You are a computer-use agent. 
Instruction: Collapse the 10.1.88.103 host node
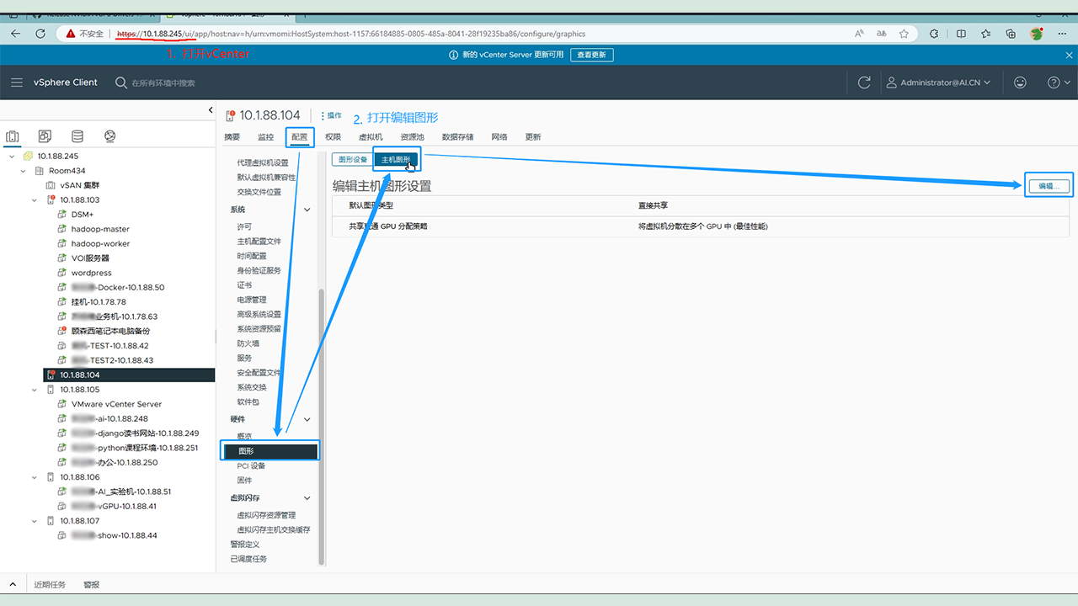35,200
